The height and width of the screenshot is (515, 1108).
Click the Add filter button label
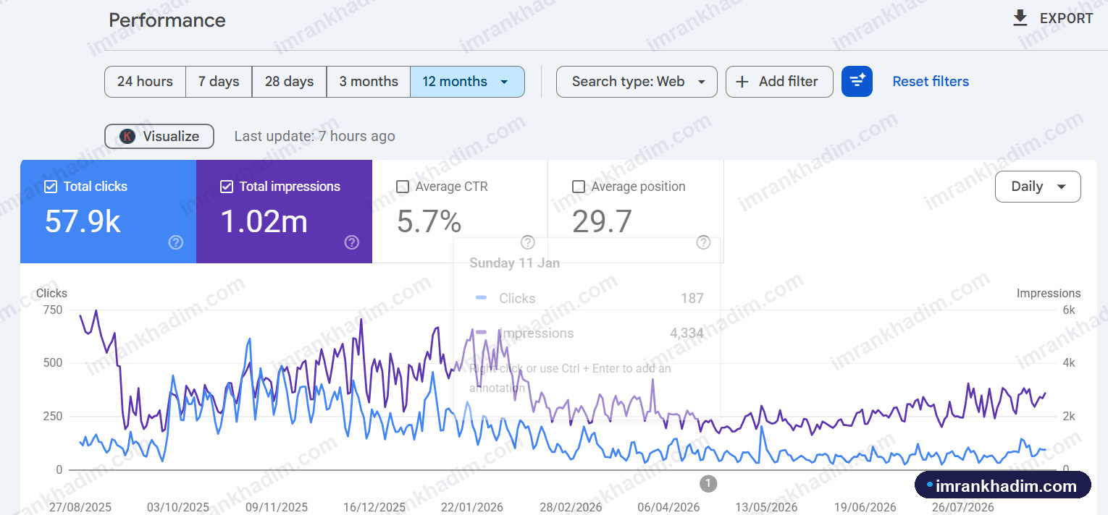tap(789, 82)
